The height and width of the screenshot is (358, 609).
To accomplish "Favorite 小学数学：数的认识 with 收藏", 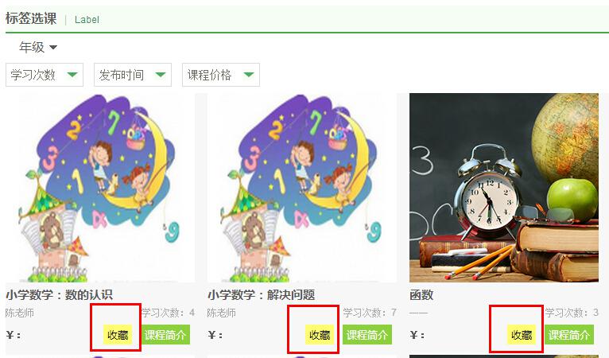I will (x=118, y=335).
